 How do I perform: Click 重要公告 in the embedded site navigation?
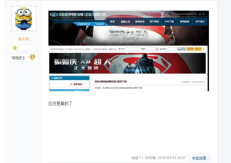(x=125, y=22)
